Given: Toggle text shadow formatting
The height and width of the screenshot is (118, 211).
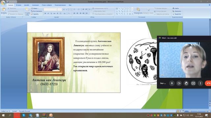Looking at the screenshot, I should pos(57,13).
